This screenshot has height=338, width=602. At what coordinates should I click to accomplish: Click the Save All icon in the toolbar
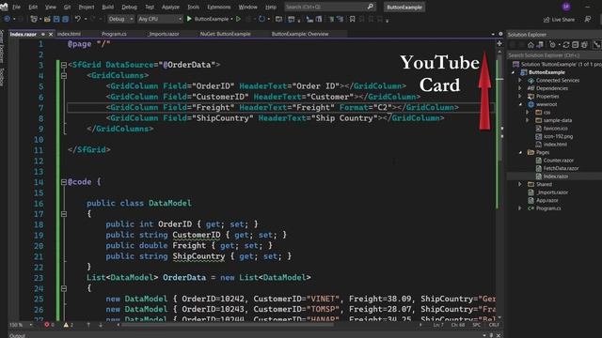coord(65,19)
